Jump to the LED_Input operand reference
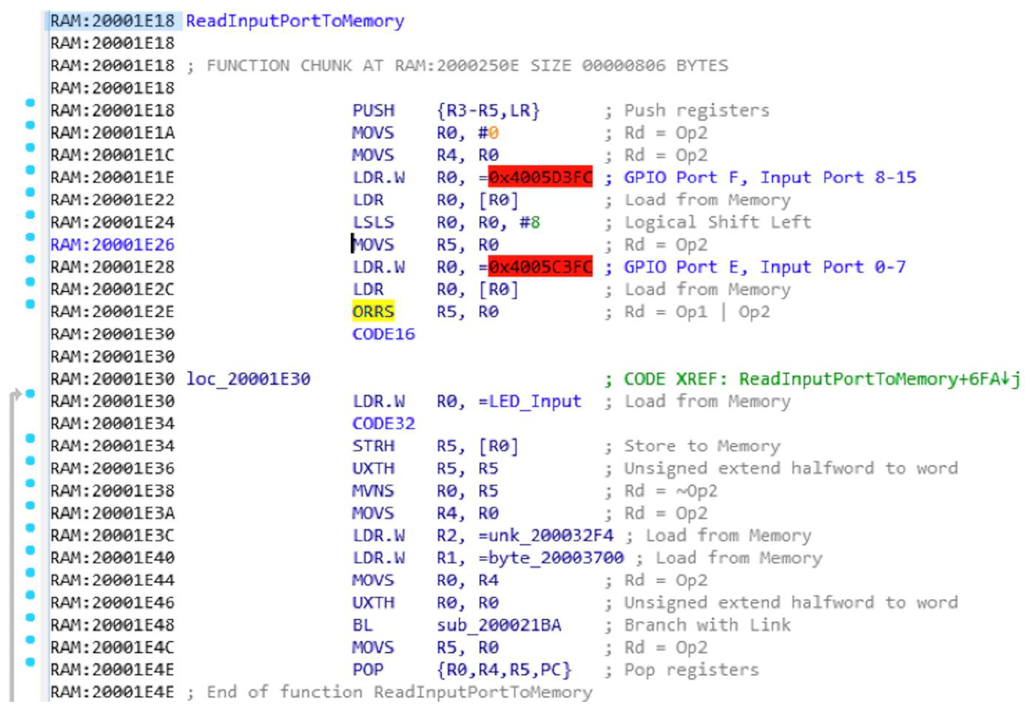 pyautogui.click(x=535, y=401)
